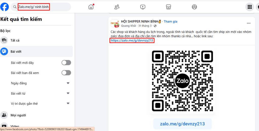
Task: Click the Facebook logo icon
Action: point(5,7)
